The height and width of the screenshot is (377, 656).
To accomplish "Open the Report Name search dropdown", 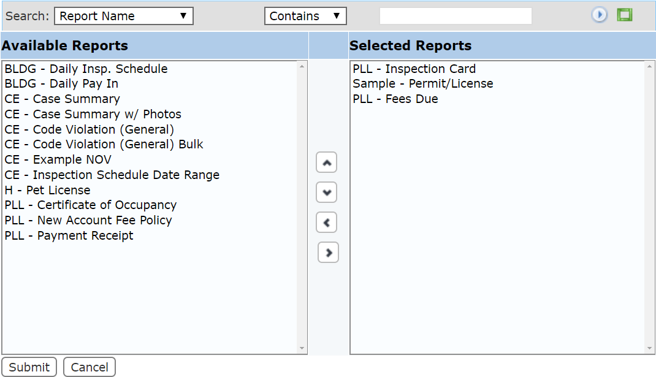I will tap(124, 16).
